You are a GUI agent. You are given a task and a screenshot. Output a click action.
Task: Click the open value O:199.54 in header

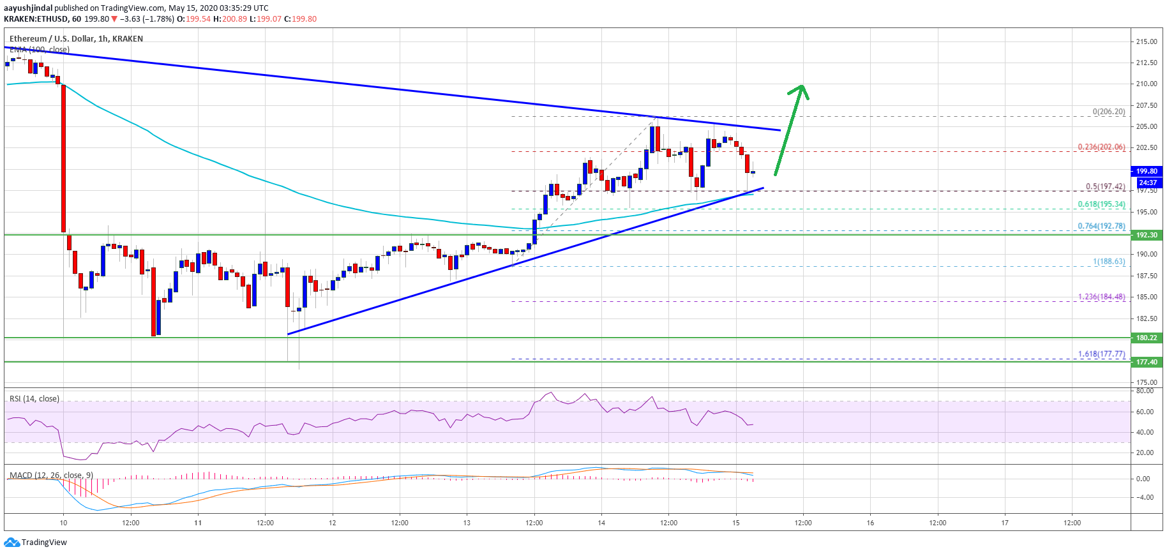pos(193,19)
